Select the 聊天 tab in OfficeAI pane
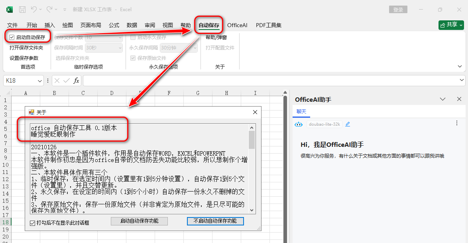 pos(301,111)
